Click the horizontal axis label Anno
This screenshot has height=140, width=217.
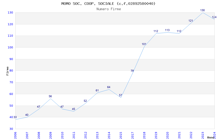(211, 137)
